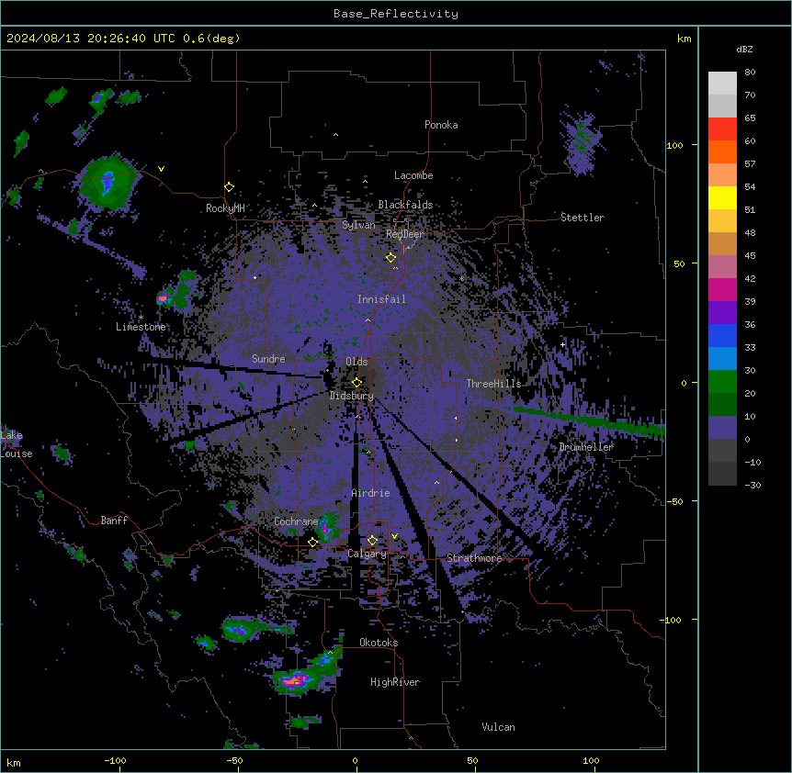Click the Stettler town label
The width and height of the screenshot is (792, 773).
(x=583, y=218)
